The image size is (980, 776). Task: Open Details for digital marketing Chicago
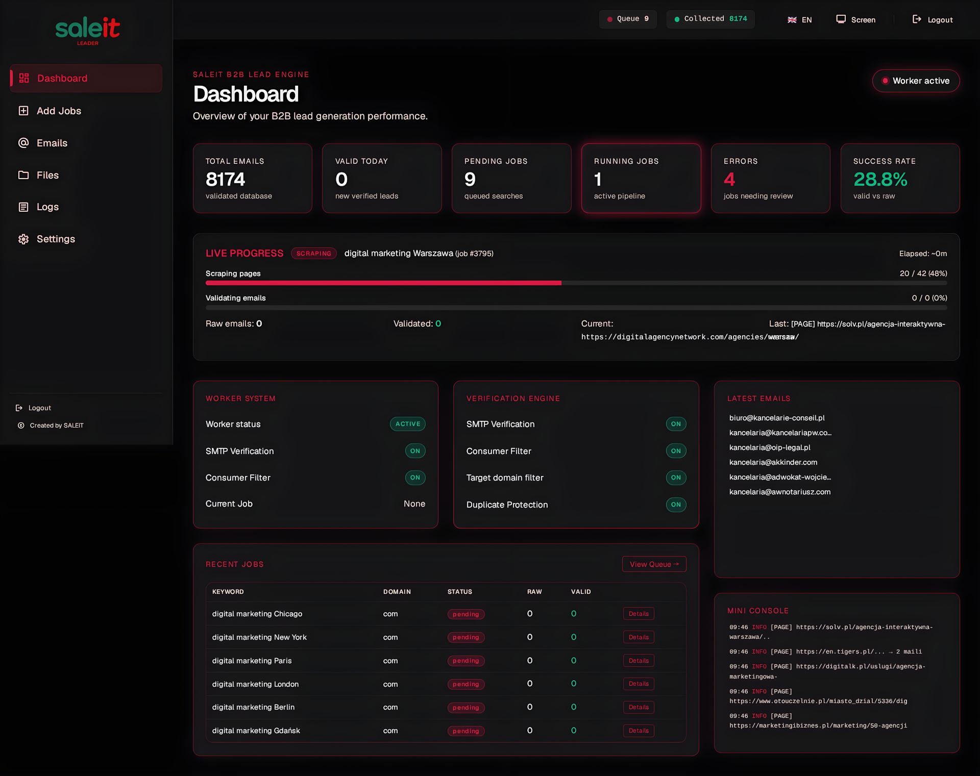click(x=639, y=614)
